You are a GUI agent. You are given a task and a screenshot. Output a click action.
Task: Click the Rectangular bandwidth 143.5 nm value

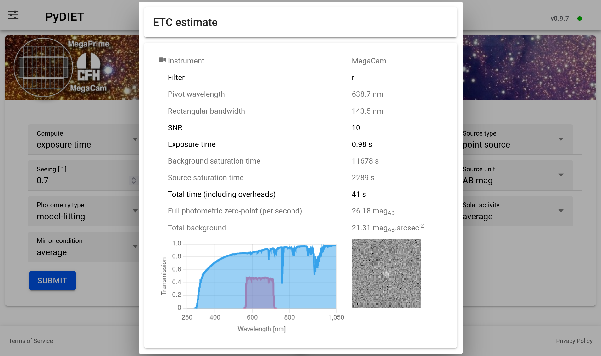pyautogui.click(x=367, y=111)
